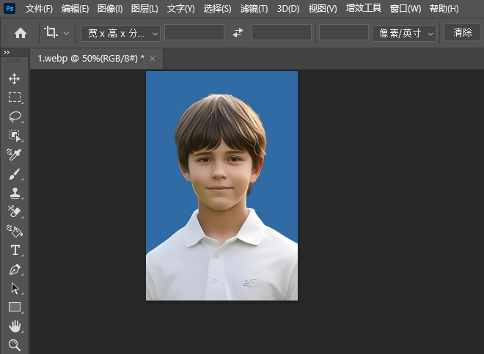
Task: Select the Lasso tool
Action: (15, 117)
